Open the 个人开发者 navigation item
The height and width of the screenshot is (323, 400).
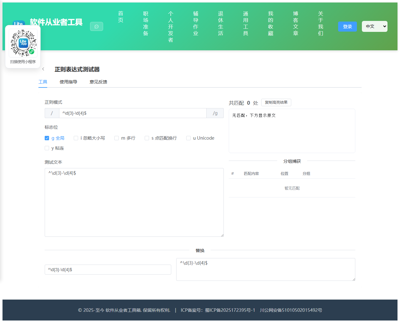click(x=171, y=27)
